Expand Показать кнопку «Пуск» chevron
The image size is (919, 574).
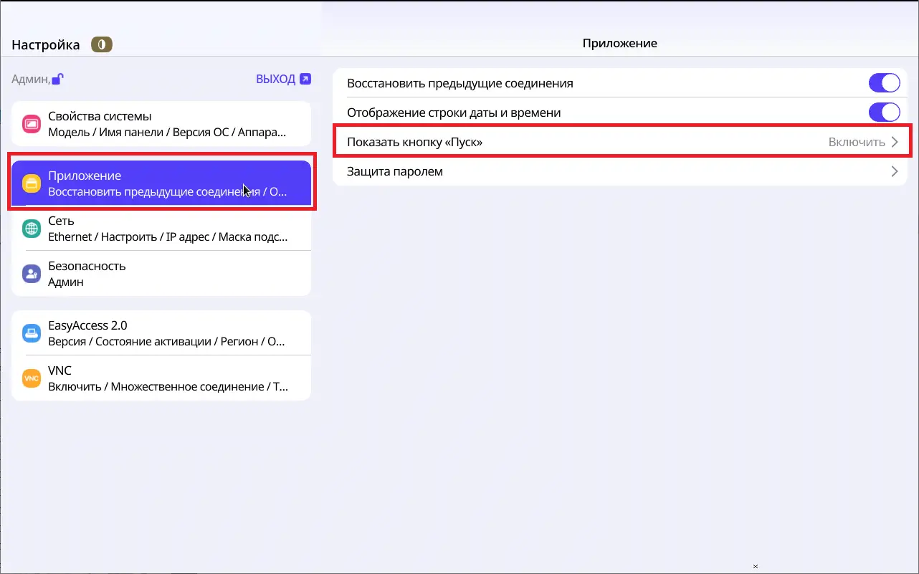[x=894, y=142]
